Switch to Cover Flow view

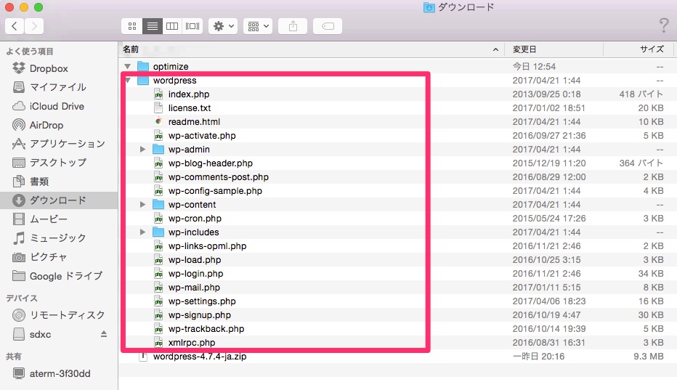[192, 26]
